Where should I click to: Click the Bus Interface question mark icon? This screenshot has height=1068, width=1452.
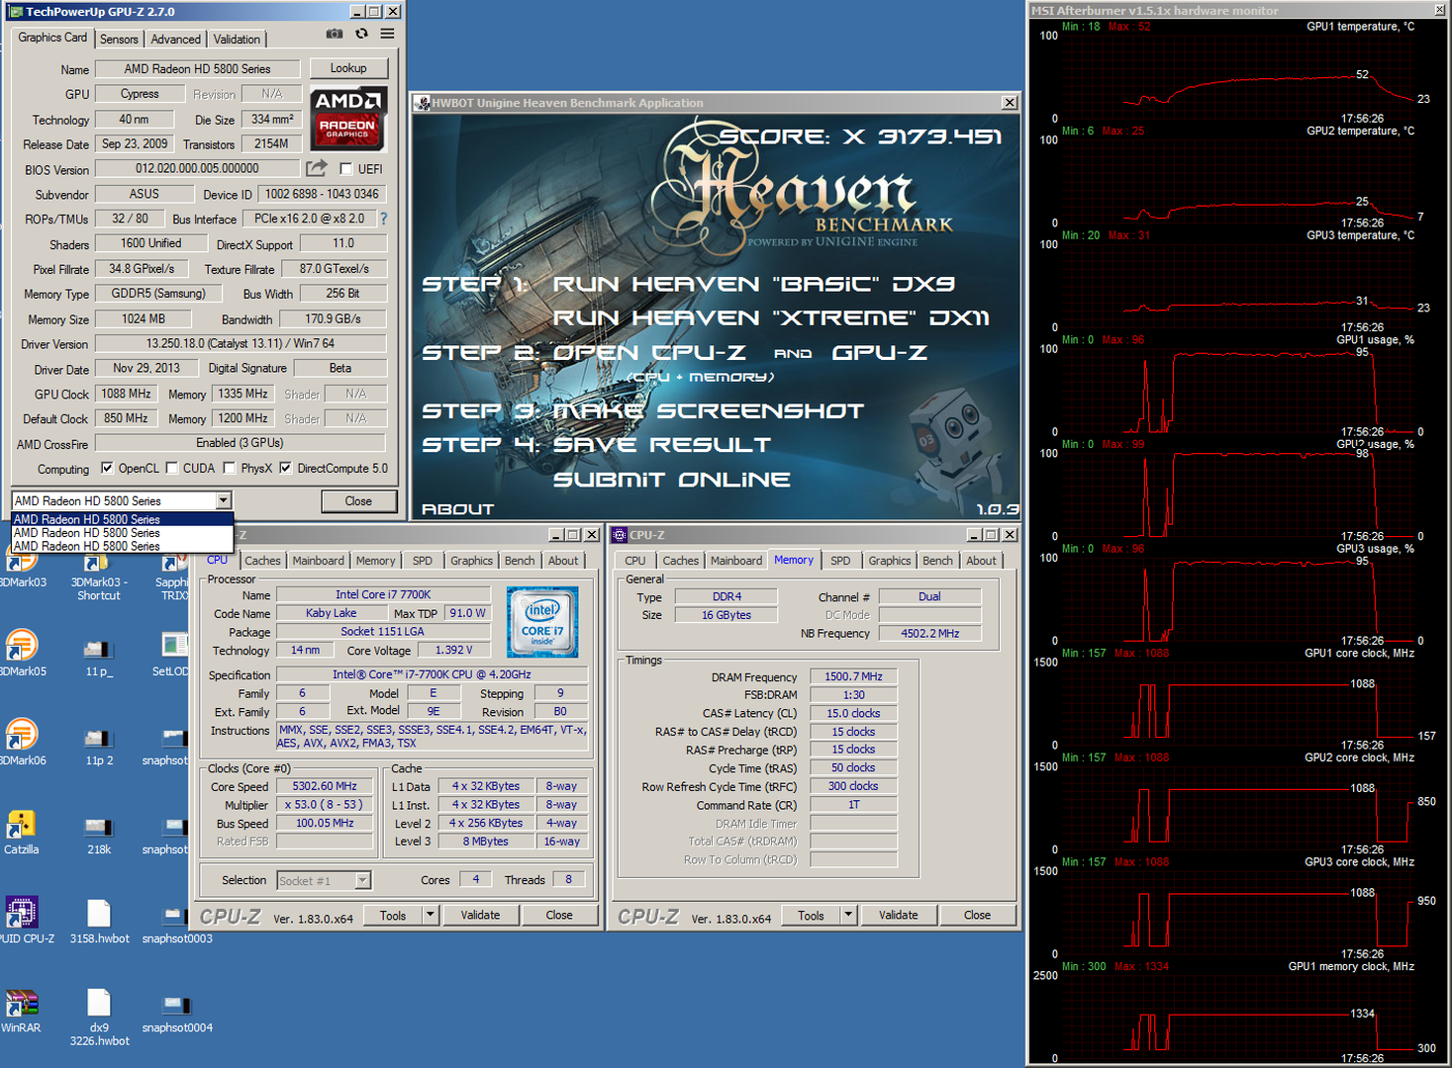(383, 219)
